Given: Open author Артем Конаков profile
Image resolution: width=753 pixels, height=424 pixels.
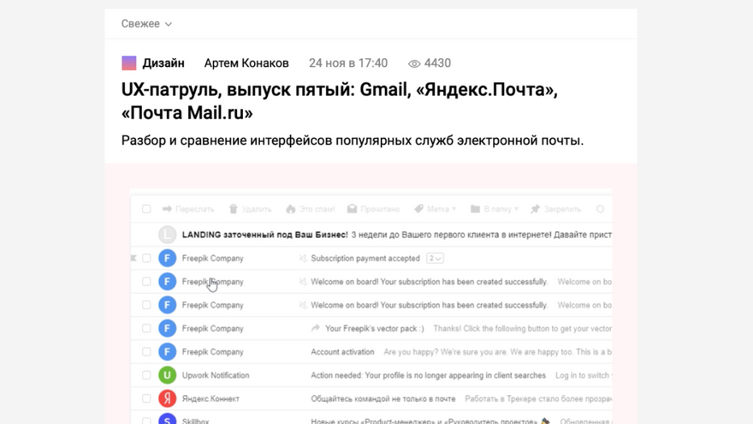Looking at the screenshot, I should point(246,63).
